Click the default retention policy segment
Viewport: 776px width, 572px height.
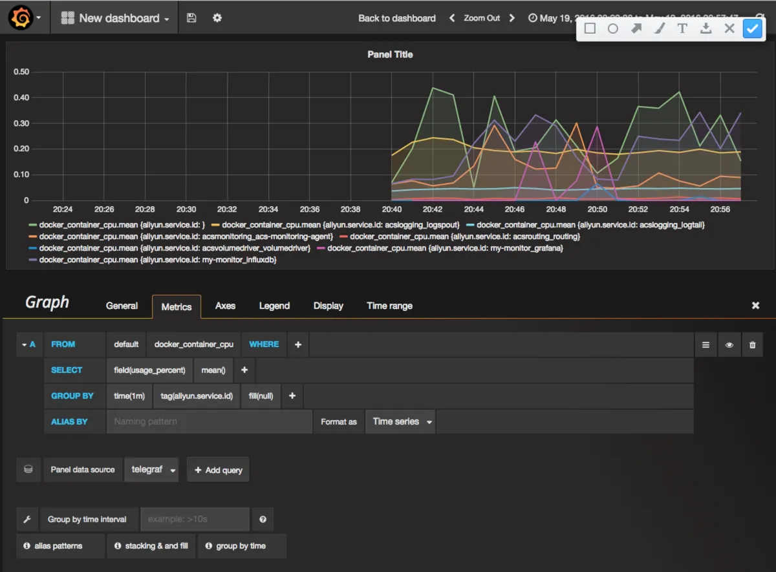pos(126,344)
